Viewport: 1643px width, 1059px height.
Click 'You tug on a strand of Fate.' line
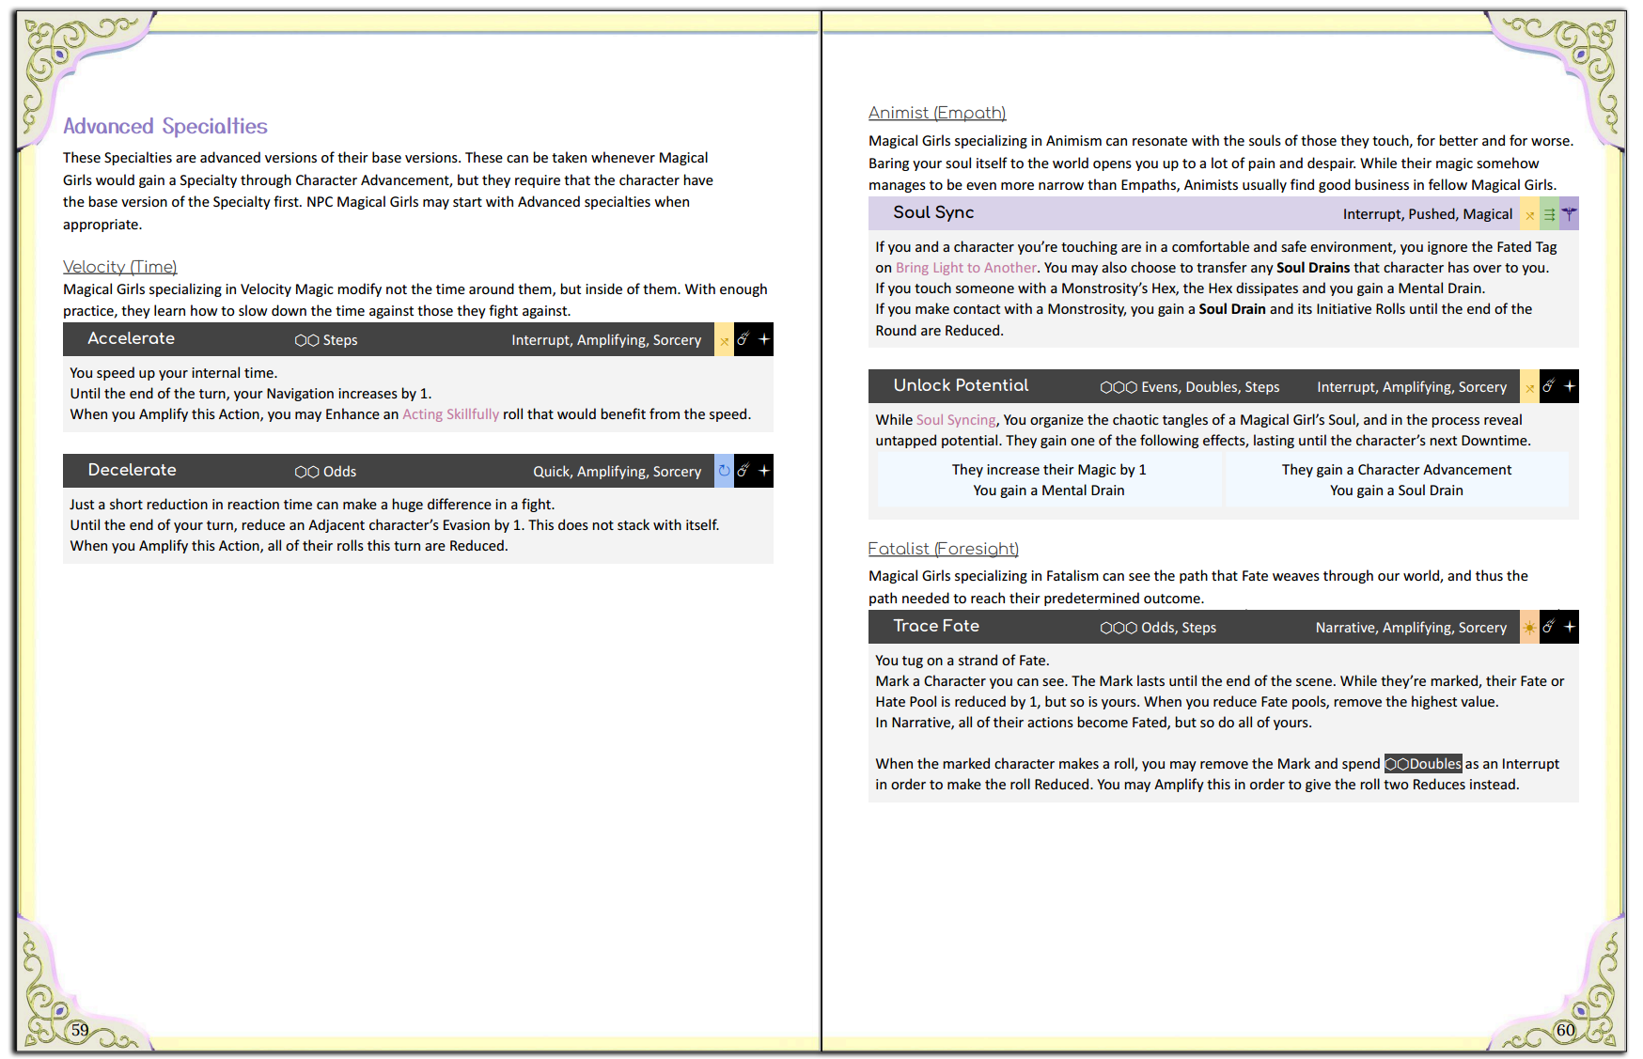962,661
